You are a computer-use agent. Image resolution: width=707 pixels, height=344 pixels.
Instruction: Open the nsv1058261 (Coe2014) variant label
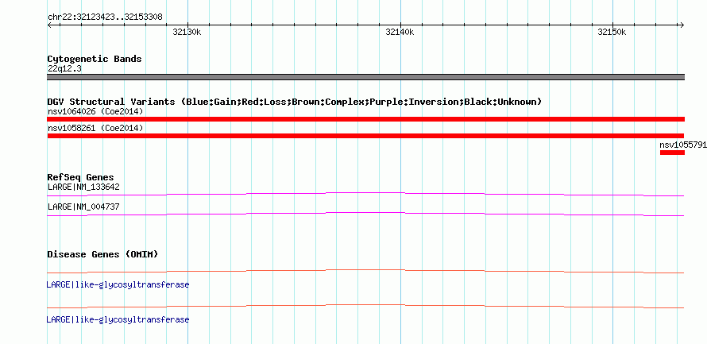pyautogui.click(x=95, y=129)
